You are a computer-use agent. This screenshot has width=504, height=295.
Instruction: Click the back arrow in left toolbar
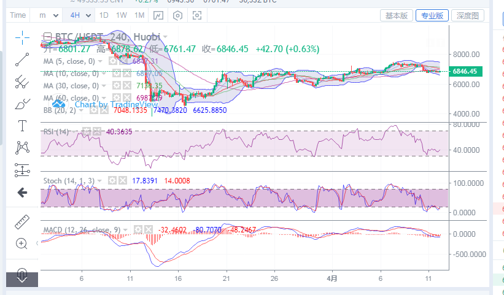click(22, 193)
